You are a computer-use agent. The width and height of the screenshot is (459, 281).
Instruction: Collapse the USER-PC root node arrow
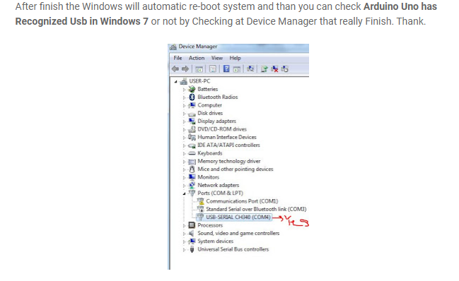(x=175, y=81)
